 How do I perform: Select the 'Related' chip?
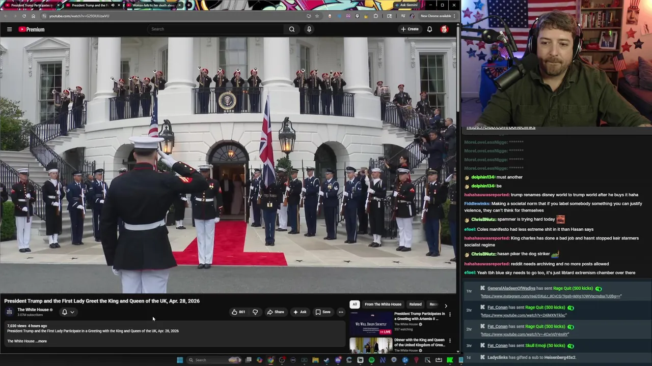pyautogui.click(x=415, y=304)
